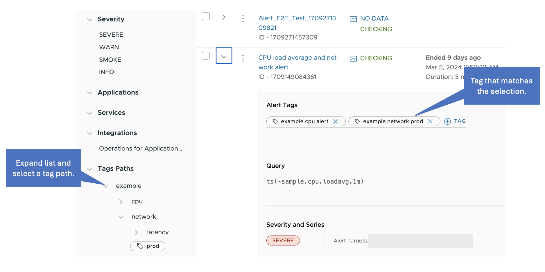Collapse the network tag path node
Viewport: 545px width, 272px height.
(121, 217)
